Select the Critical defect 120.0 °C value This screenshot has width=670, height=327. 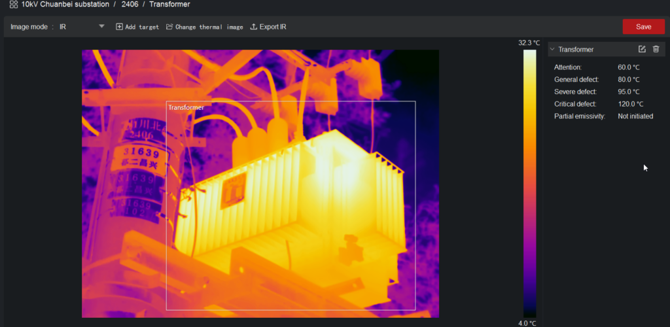(x=630, y=104)
